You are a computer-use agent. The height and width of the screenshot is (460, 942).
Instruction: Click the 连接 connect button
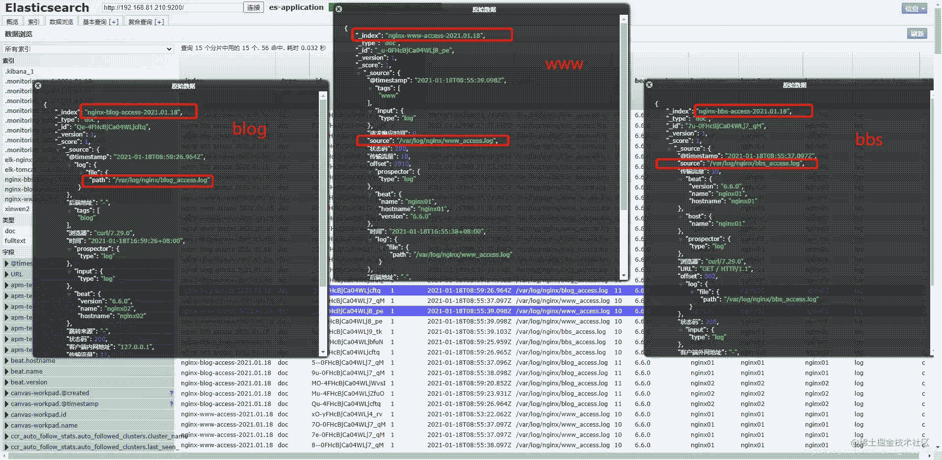pos(254,7)
